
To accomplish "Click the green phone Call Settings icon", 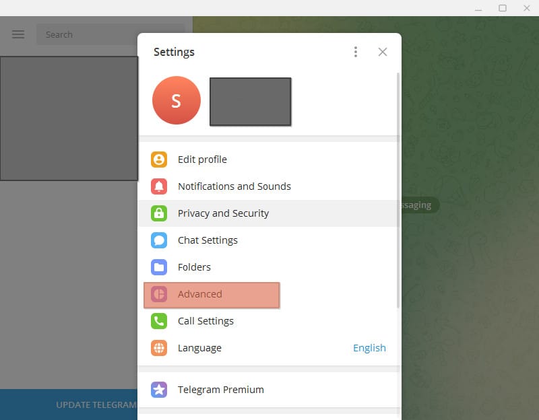I will [159, 321].
